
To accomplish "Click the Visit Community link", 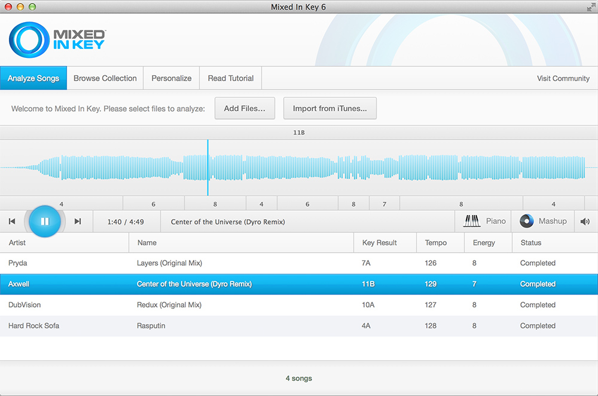I will 563,79.
